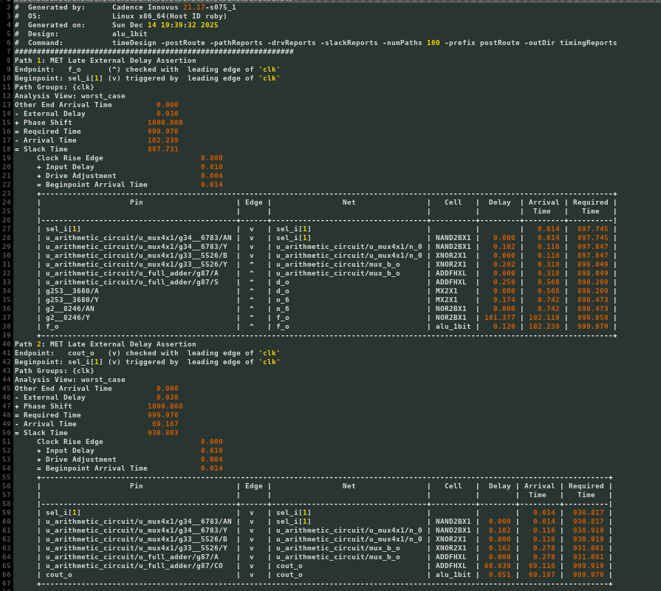
Task: Click "Path Groups: {clk}" under Path 1
Action: point(55,87)
